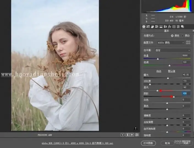Click the ISO 400 50 毫米 text
Image resolution: width=194 pixels, height=148 pixels.
[174, 21]
